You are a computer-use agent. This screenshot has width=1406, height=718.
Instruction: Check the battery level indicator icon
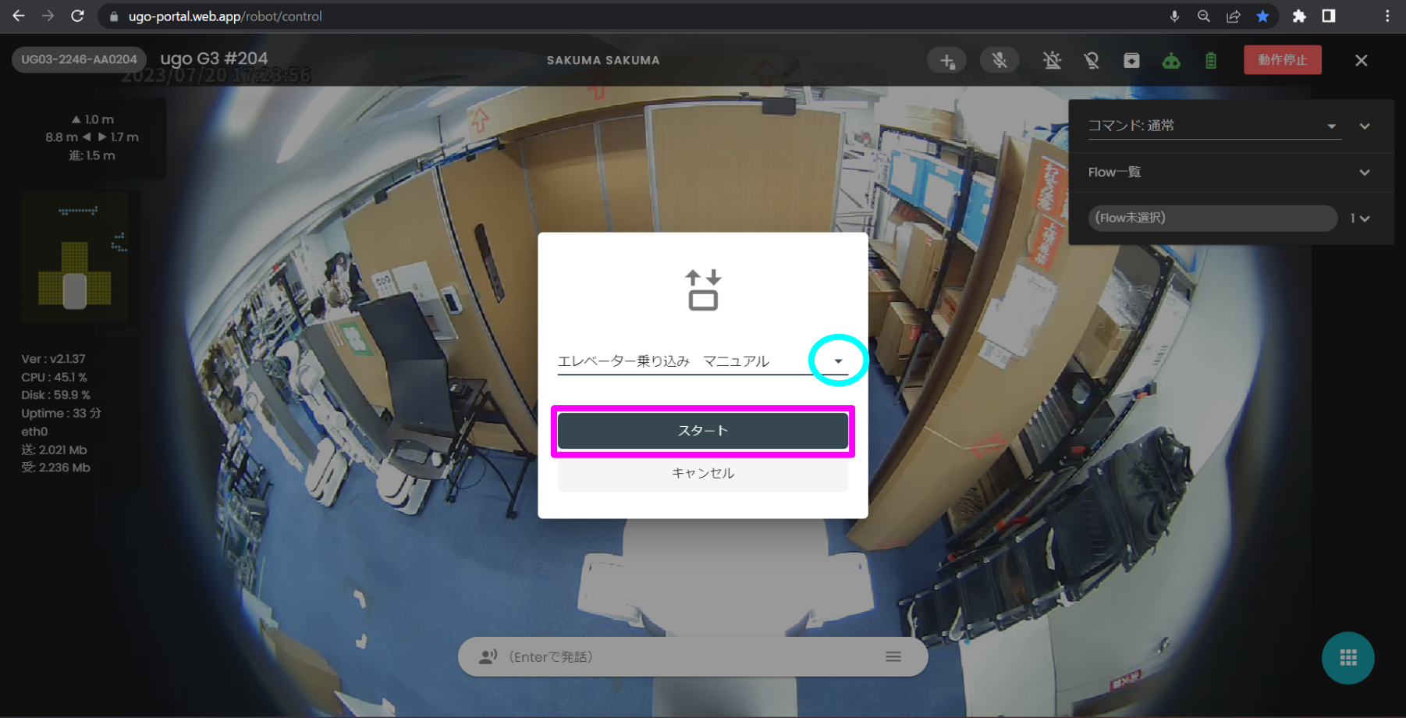coord(1211,60)
